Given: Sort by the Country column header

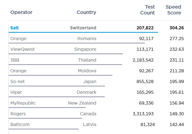Looking at the screenshot, I should [x=86, y=13].
